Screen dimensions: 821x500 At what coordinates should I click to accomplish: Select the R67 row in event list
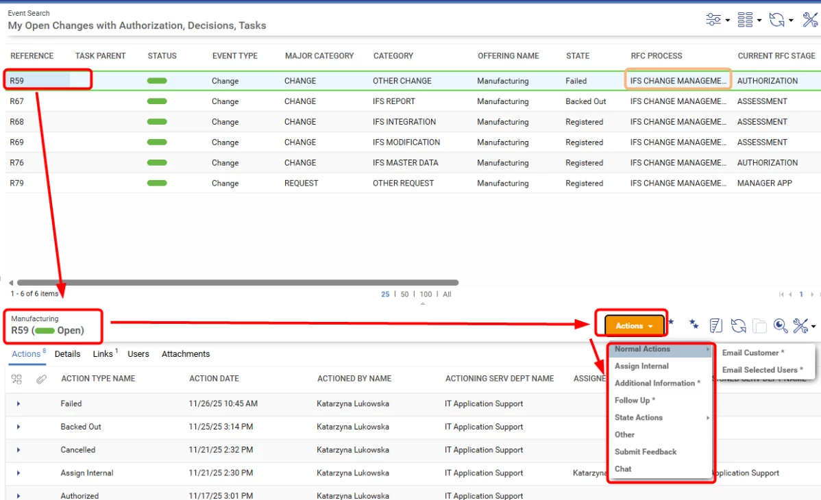click(x=17, y=101)
